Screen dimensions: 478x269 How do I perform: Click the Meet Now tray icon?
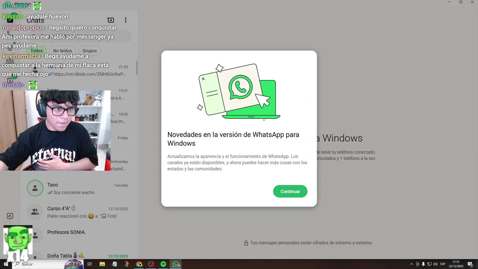418,264
